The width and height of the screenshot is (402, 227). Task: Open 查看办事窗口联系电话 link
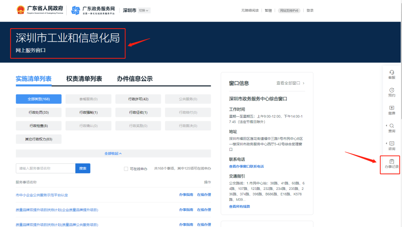246,166
